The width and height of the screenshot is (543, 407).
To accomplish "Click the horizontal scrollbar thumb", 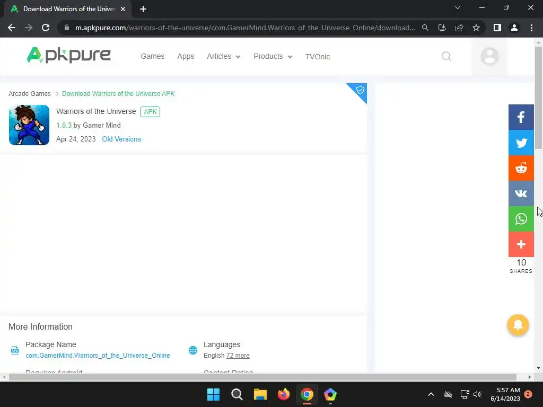I will point(262,377).
